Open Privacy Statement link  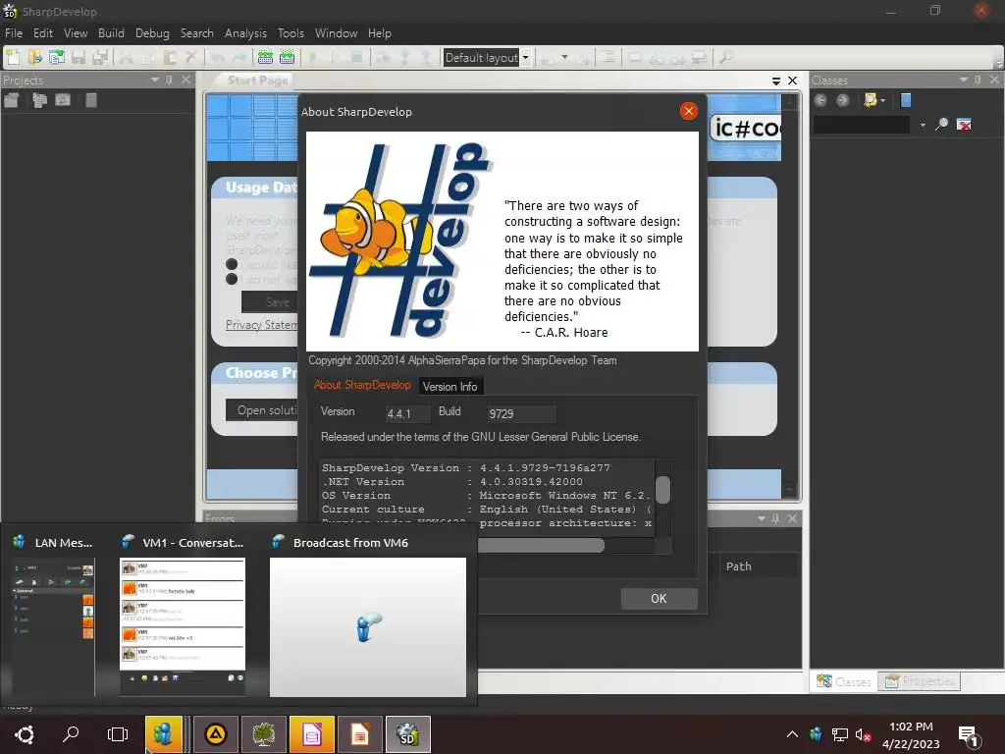click(x=261, y=325)
